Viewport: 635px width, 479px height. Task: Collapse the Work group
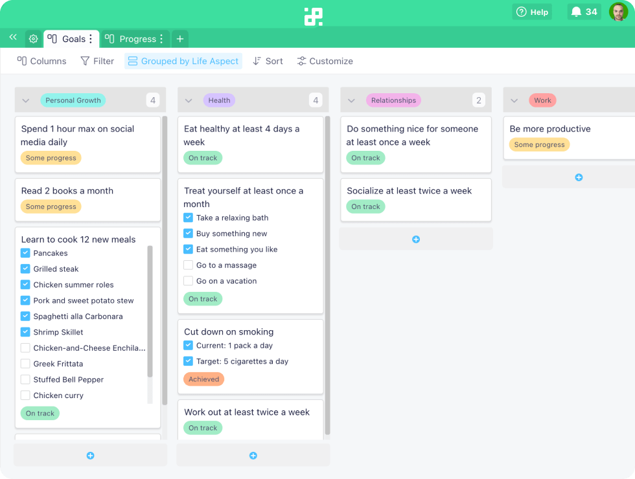[514, 100]
